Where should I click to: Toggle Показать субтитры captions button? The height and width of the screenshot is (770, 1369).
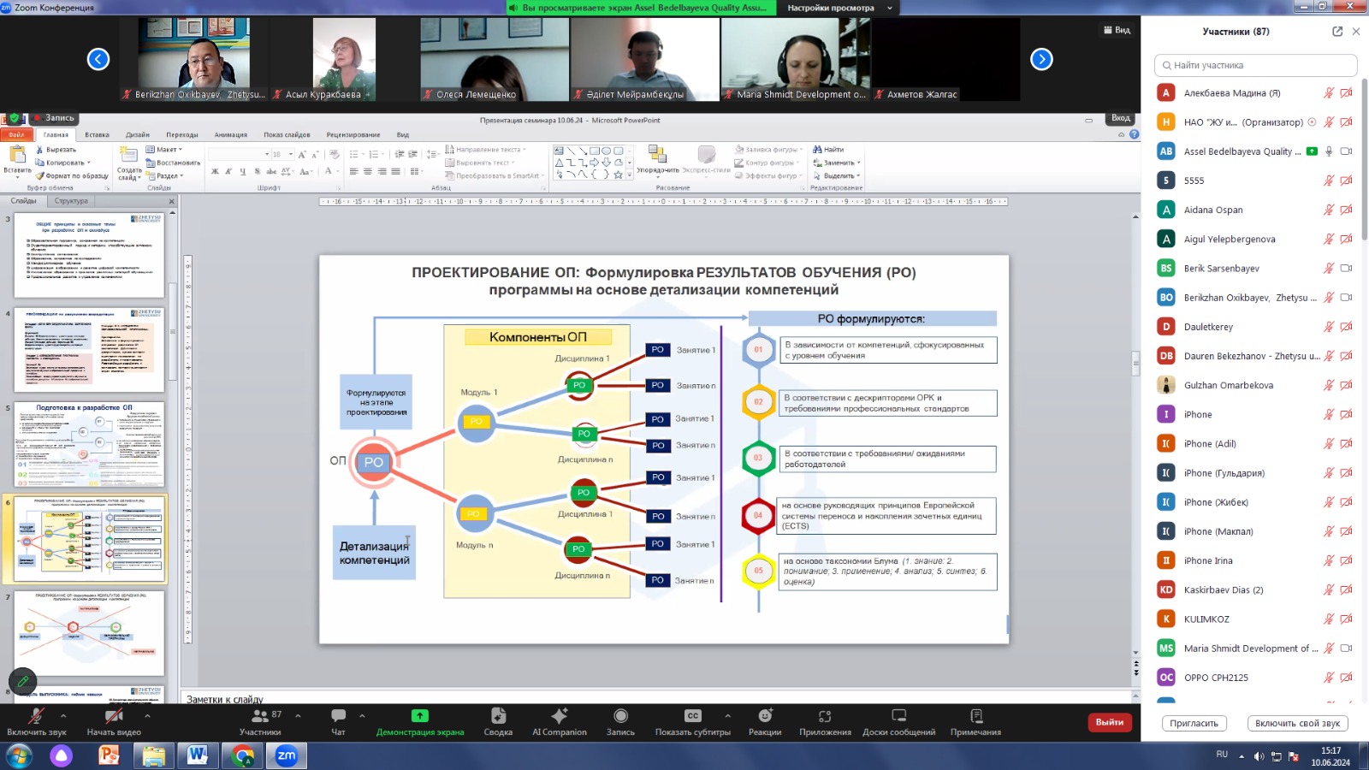coord(692,720)
